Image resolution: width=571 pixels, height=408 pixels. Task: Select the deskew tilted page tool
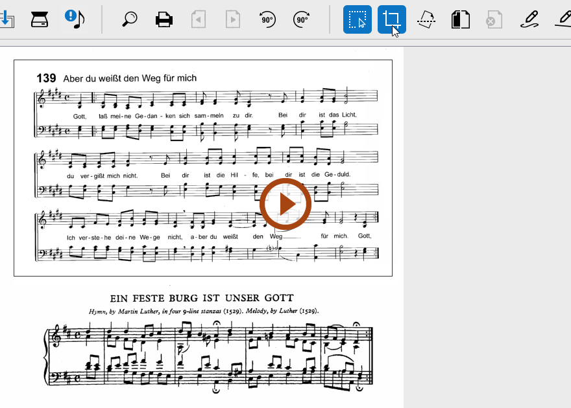426,19
